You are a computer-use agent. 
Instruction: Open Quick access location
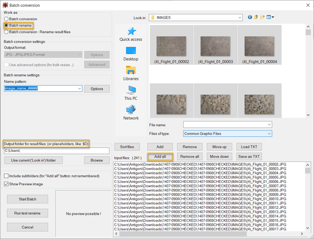131,34
